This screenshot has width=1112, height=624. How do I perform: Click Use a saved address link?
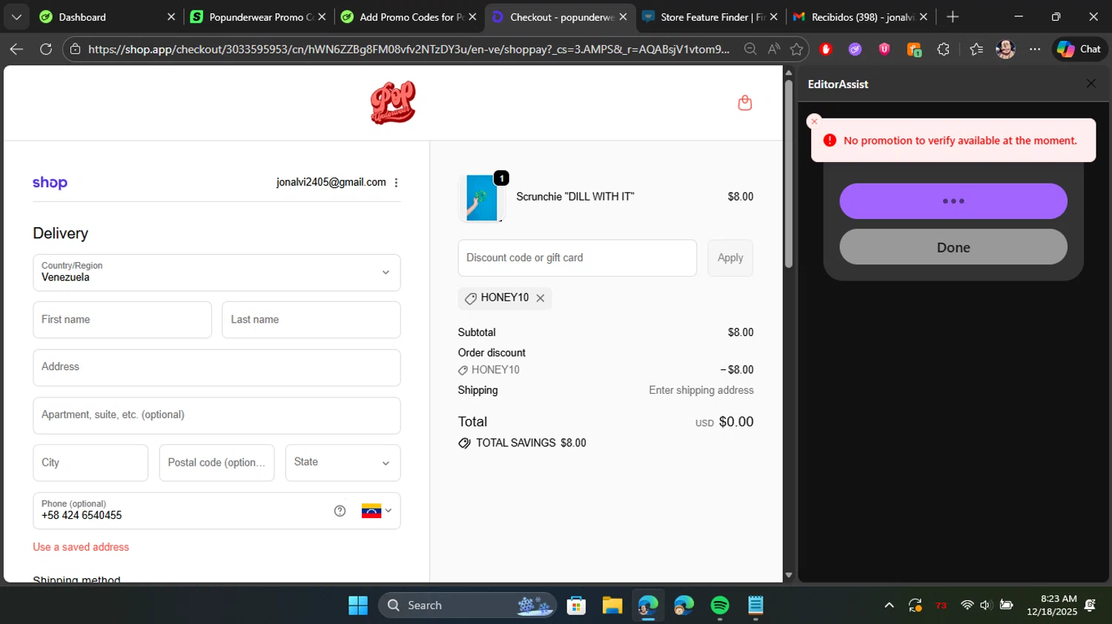click(x=81, y=547)
